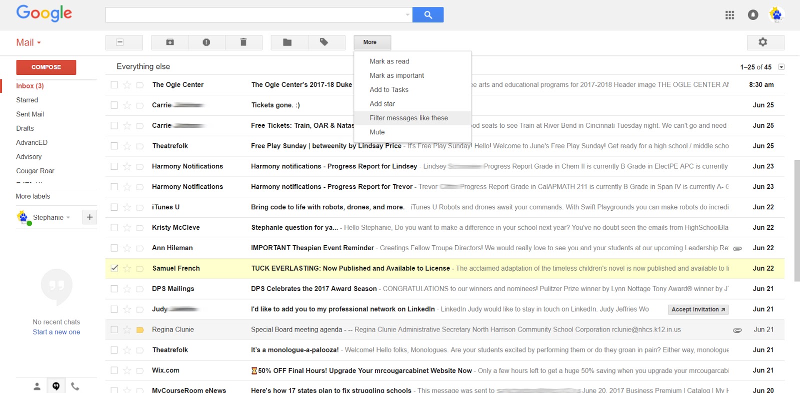Expand Stephanie chat status dropdown
Image resolution: width=800 pixels, height=393 pixels.
pos(68,218)
